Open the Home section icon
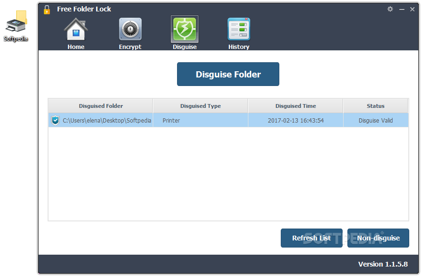Viewport: 424px width, 277px height. click(x=76, y=30)
